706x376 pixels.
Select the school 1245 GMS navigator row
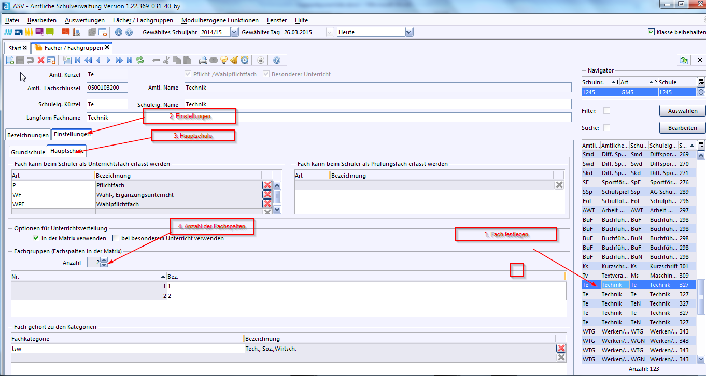pyautogui.click(x=639, y=92)
